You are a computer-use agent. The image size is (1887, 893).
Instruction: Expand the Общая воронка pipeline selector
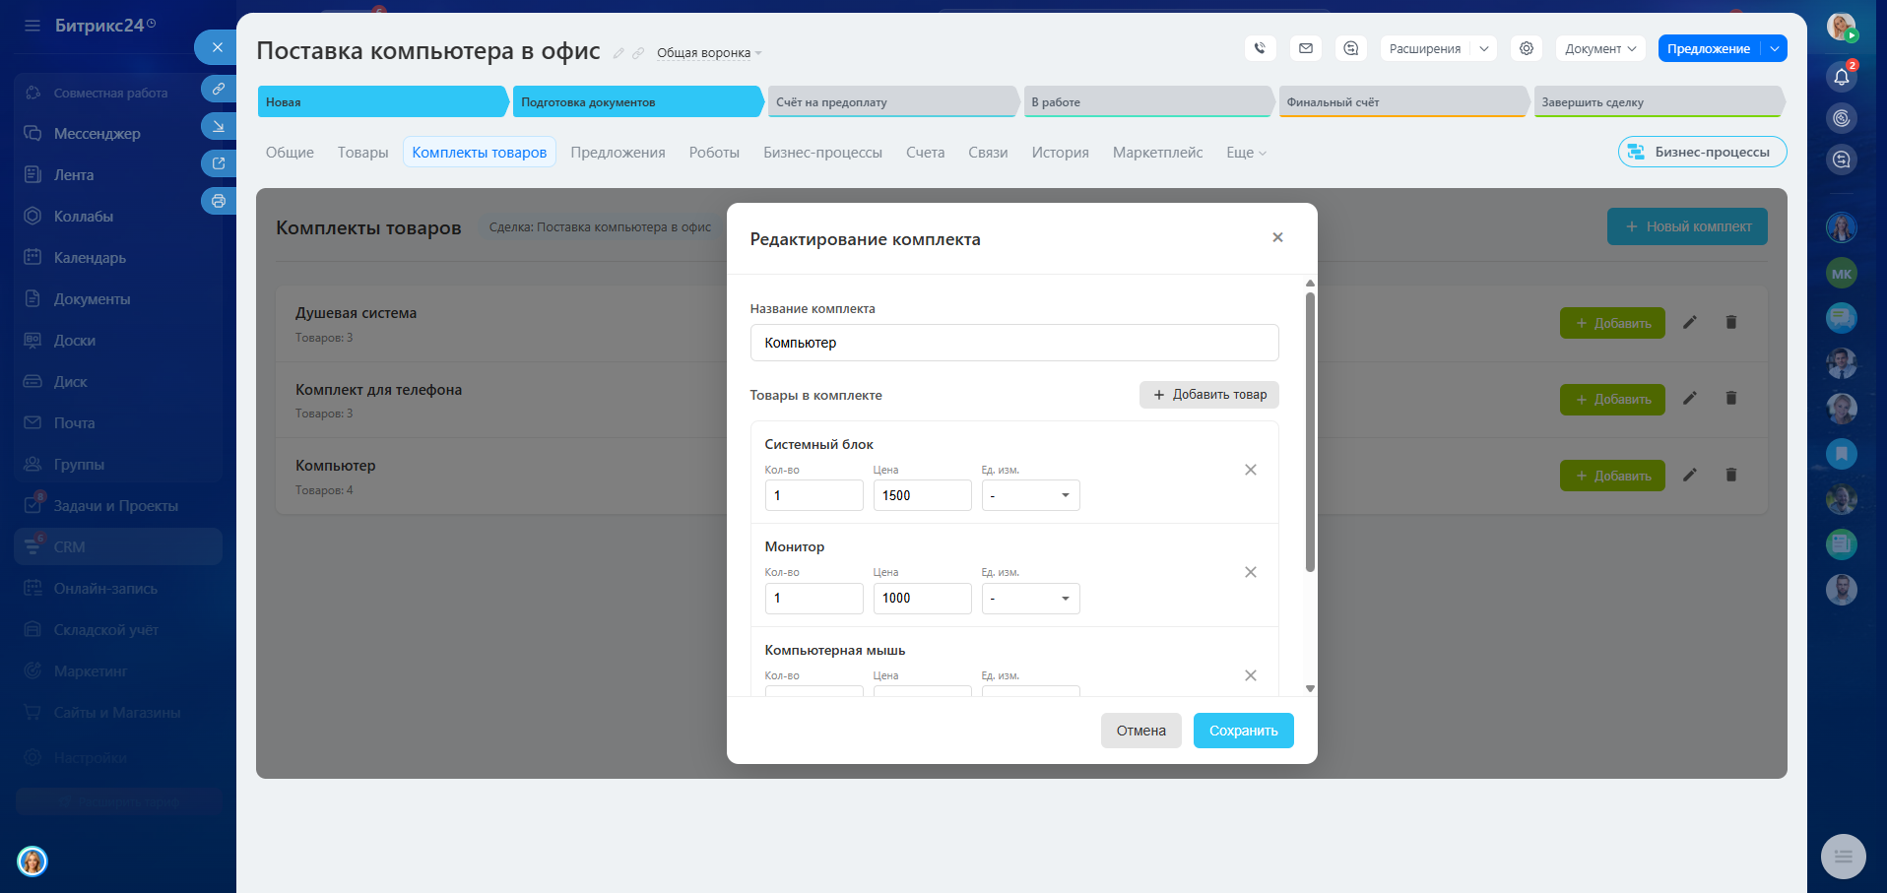click(x=709, y=53)
